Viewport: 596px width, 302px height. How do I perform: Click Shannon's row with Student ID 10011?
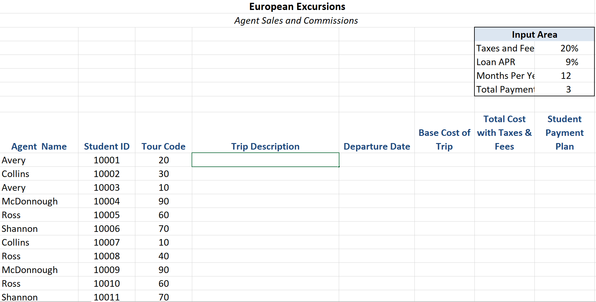pos(20,296)
